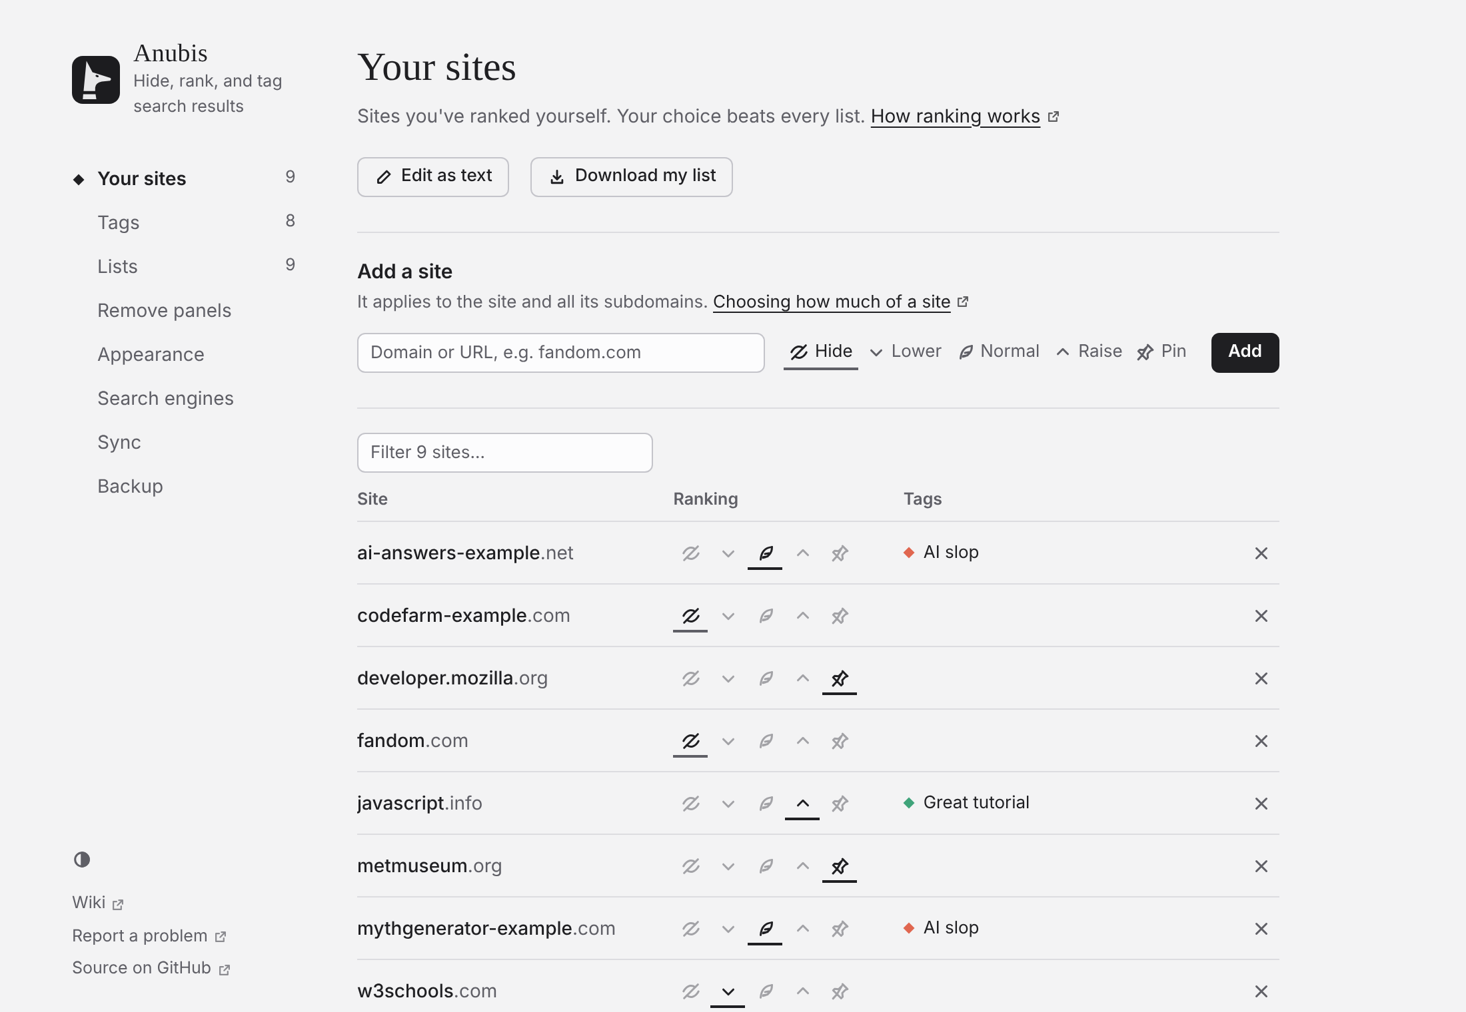Hide ai-answers-example.net from results
This screenshot has width=1466, height=1012.
(690, 553)
